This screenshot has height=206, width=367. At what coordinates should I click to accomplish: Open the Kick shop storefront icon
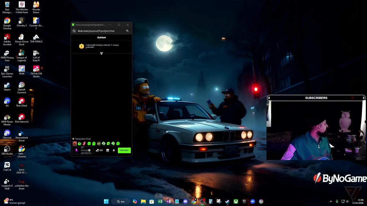pos(108,150)
